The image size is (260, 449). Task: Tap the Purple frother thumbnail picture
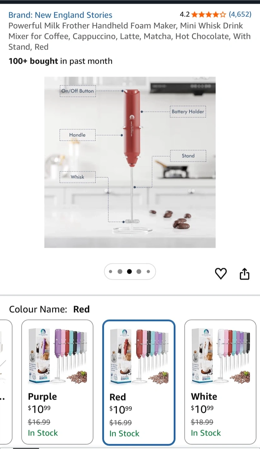57,356
